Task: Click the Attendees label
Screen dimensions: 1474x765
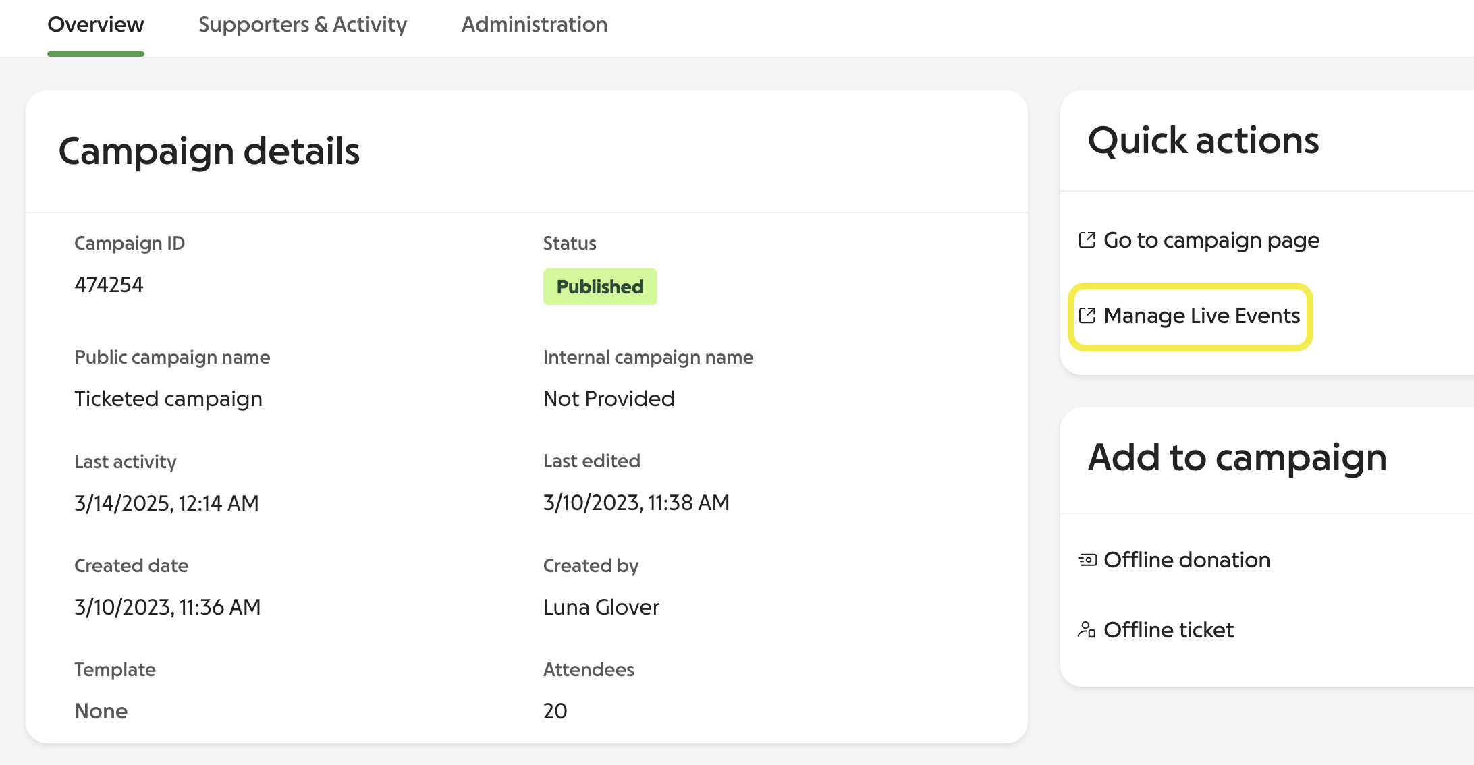Action: (589, 669)
